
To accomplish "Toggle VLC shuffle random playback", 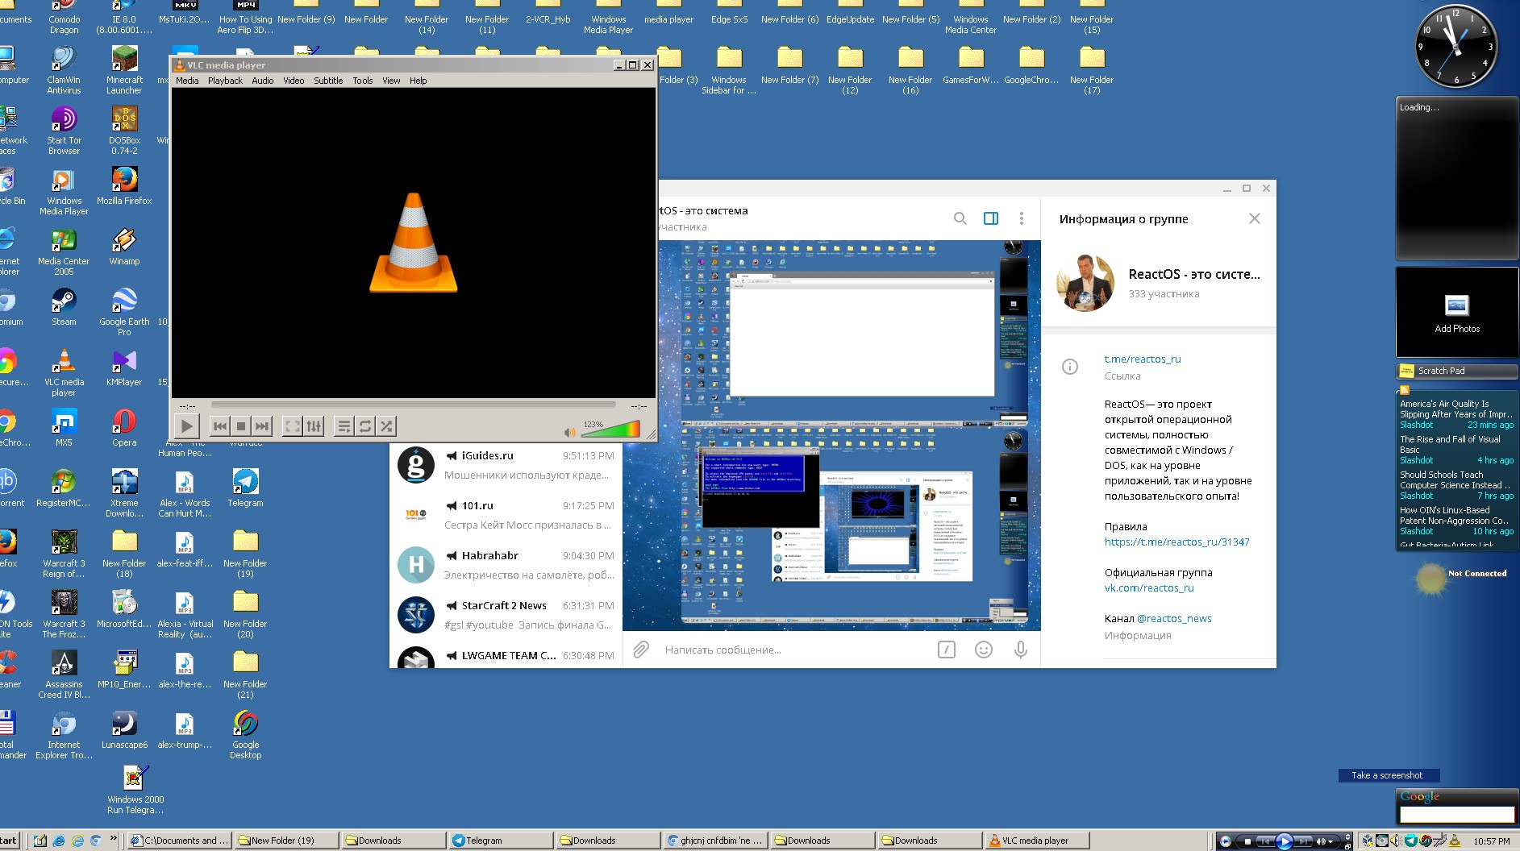I will 386,426.
